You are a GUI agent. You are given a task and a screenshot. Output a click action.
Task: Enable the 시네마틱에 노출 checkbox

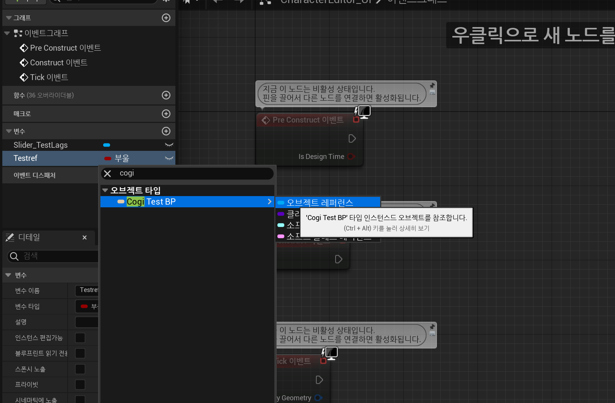tap(80, 400)
